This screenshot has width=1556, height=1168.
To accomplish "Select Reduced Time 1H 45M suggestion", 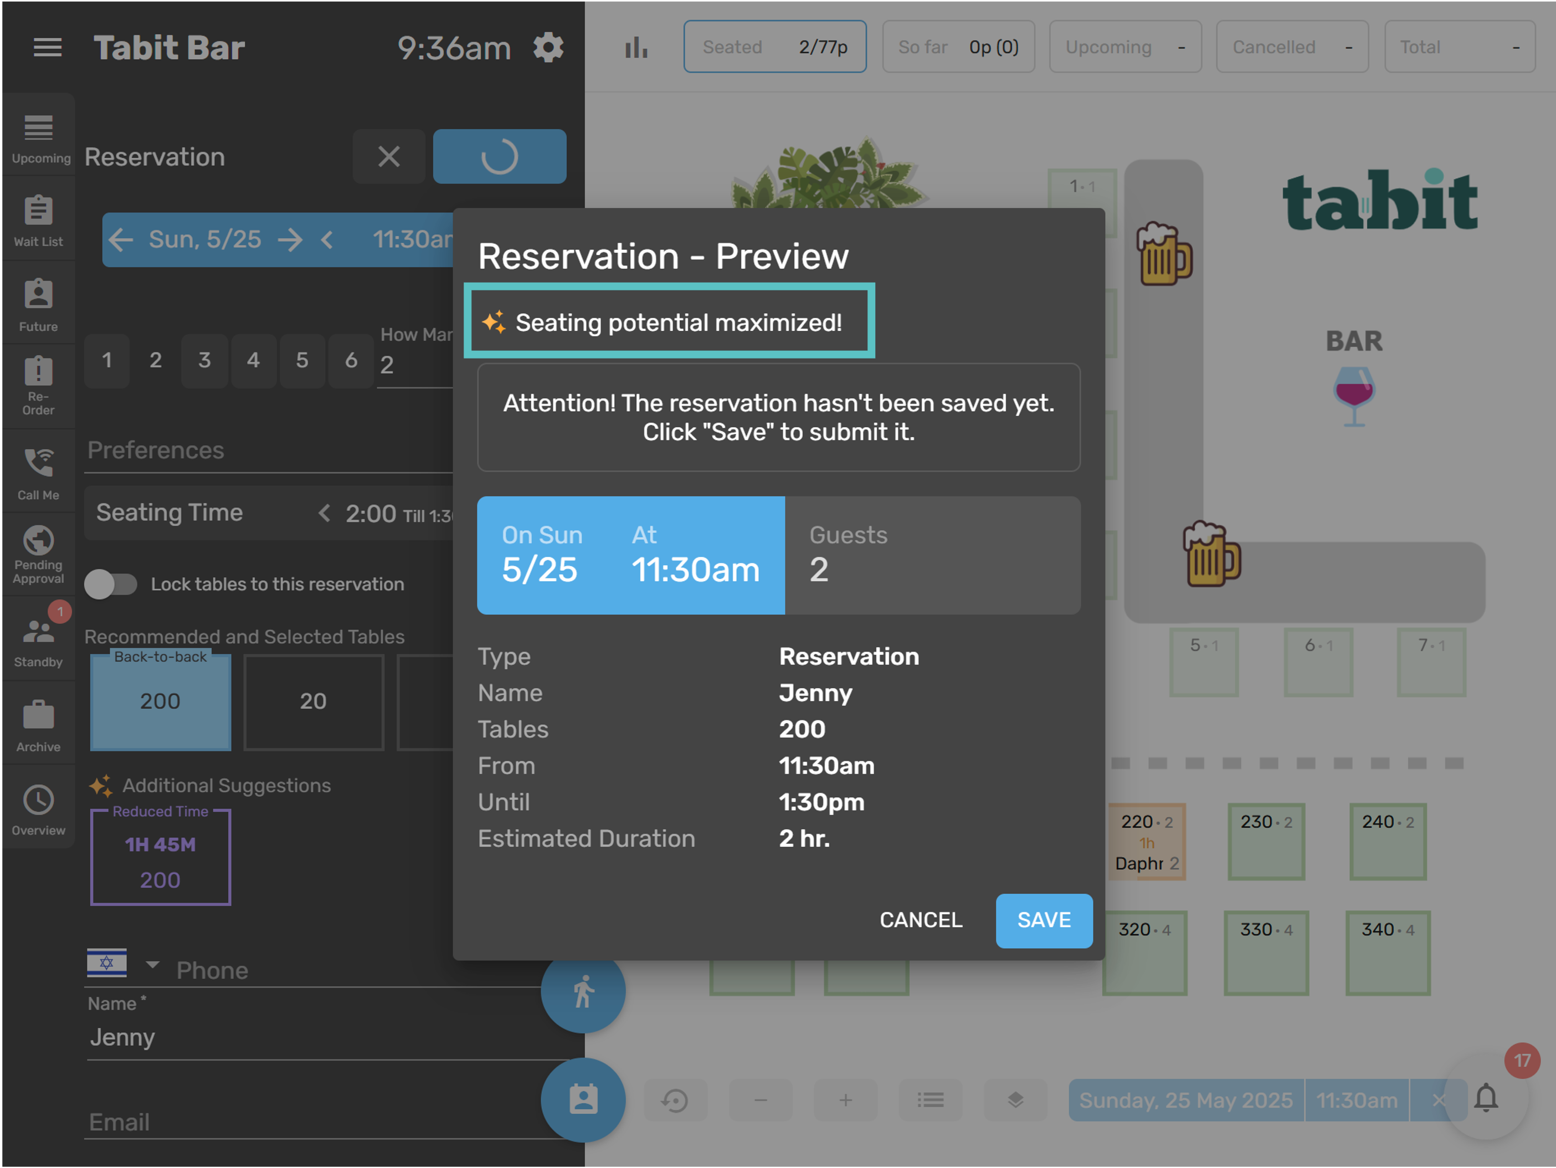I will 161,860.
